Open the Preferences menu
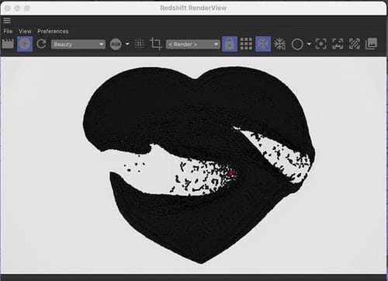Viewport: 388px width, 281px height. point(53,31)
